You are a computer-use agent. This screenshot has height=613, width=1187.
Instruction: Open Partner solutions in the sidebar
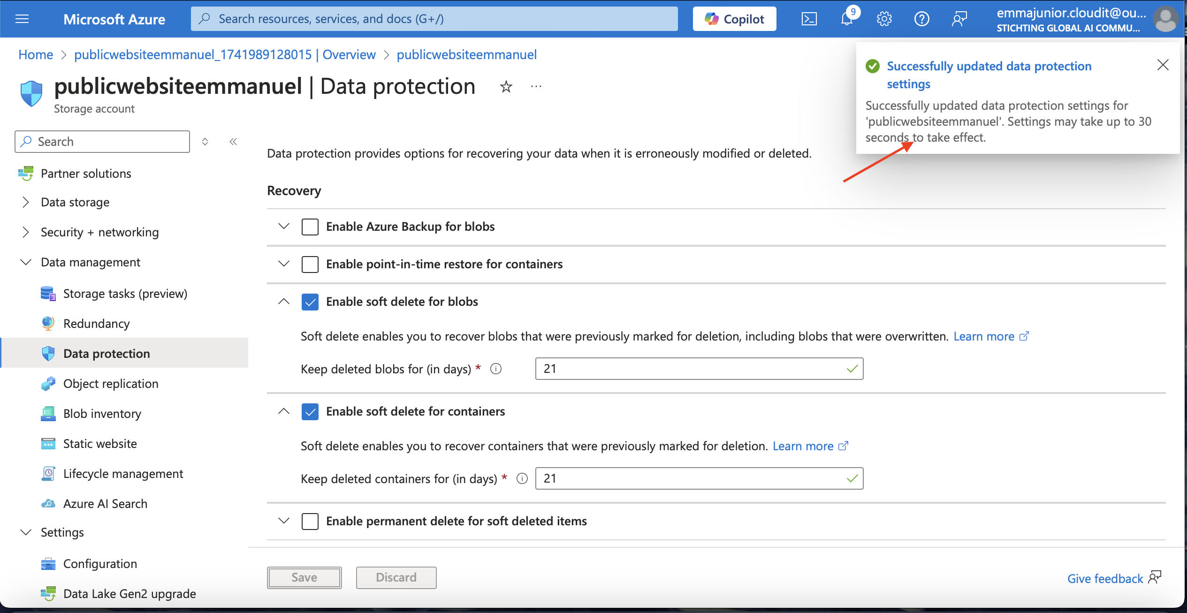click(x=86, y=174)
